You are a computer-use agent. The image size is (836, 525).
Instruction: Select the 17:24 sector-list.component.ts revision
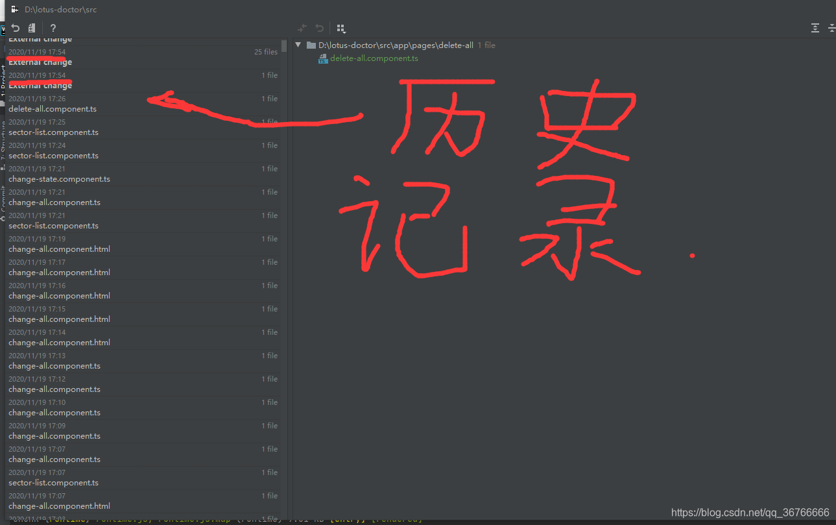143,151
